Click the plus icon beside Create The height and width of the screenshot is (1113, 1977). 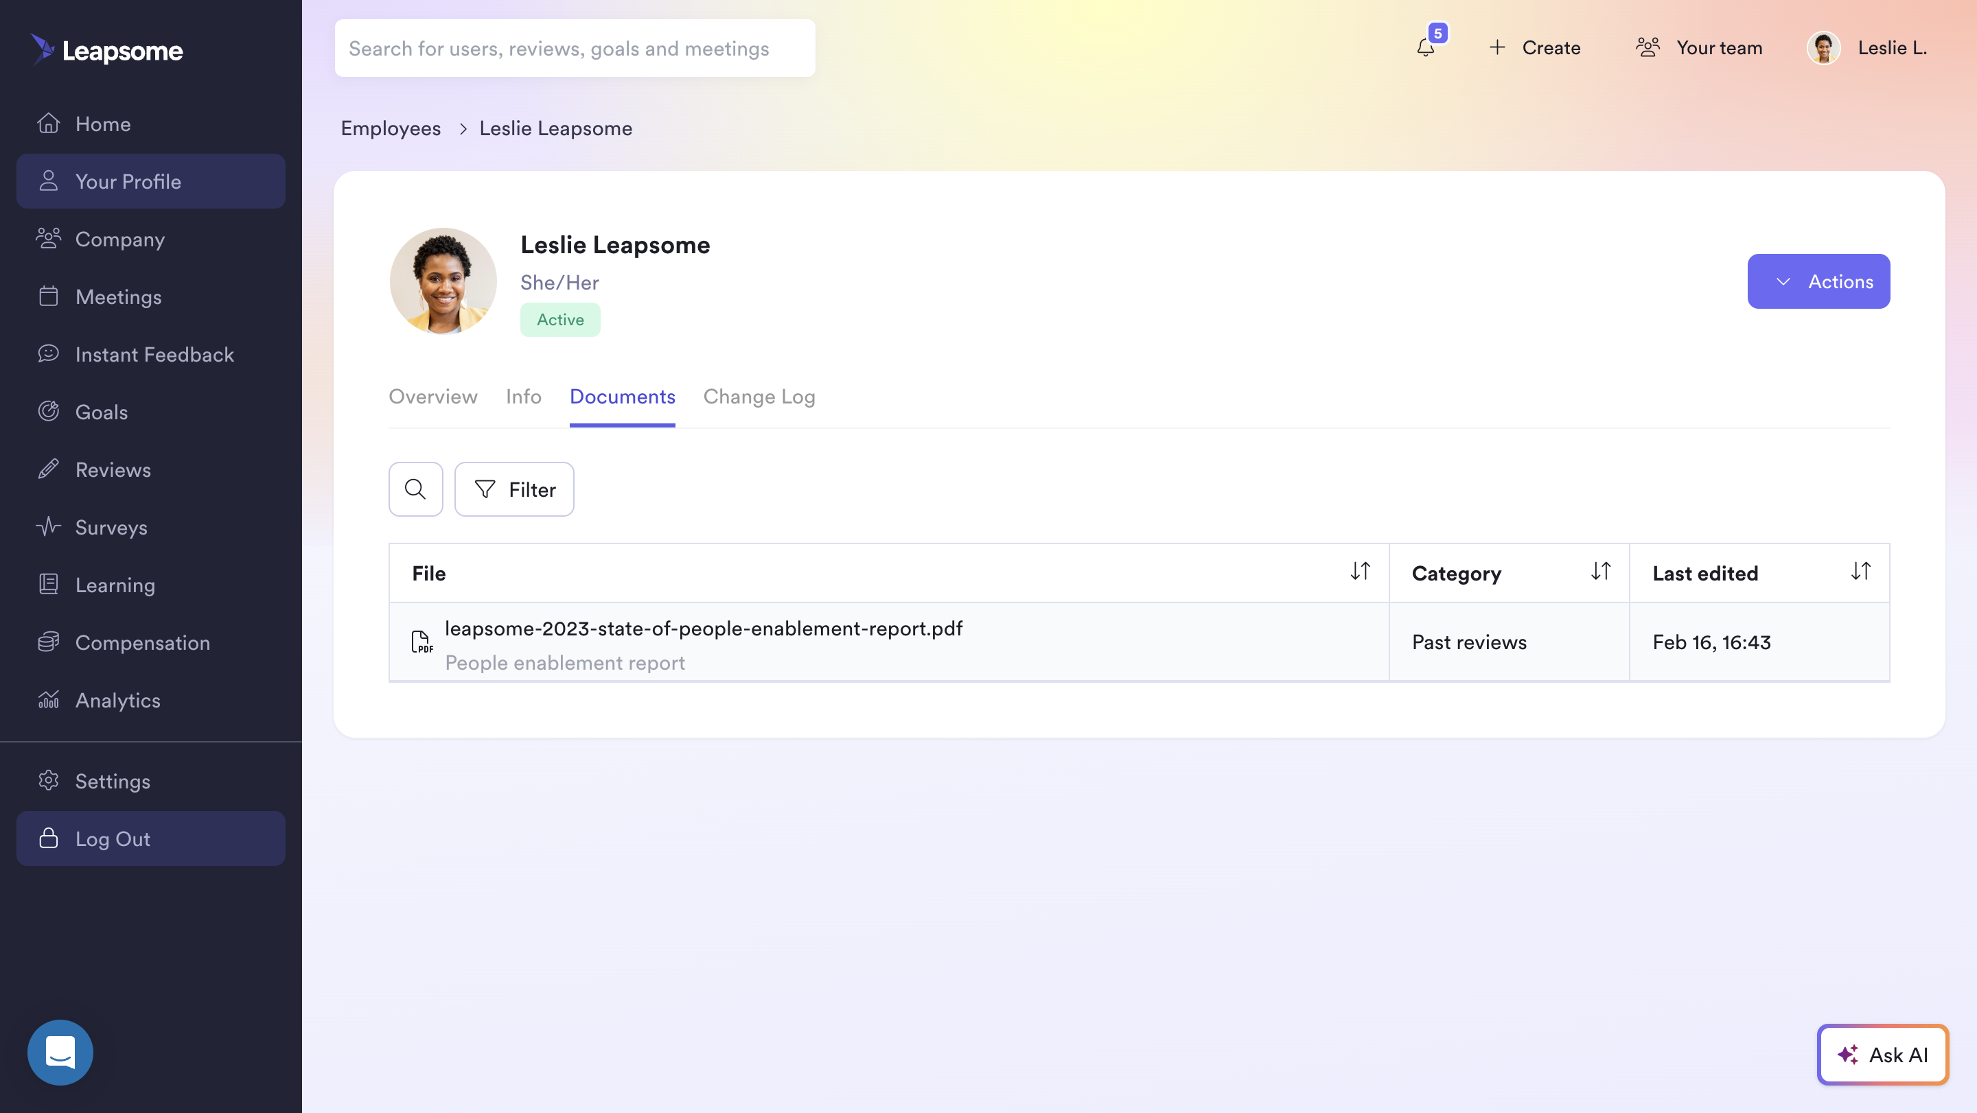(1497, 47)
